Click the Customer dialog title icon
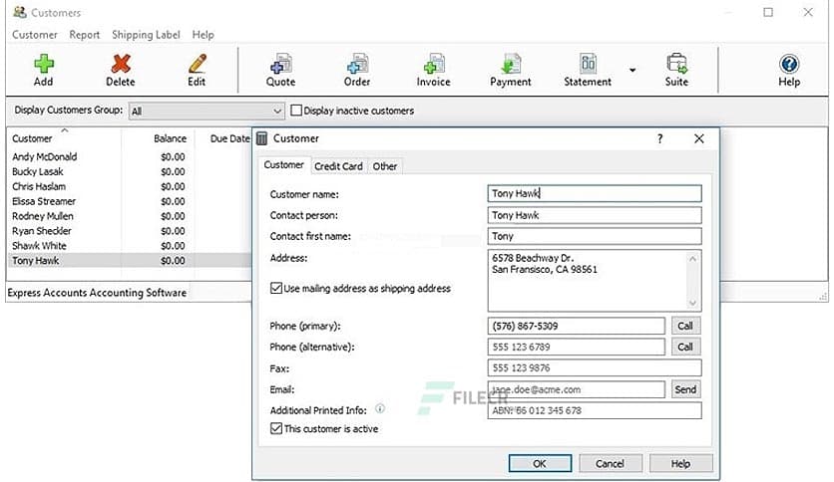834x482 pixels. [x=261, y=138]
